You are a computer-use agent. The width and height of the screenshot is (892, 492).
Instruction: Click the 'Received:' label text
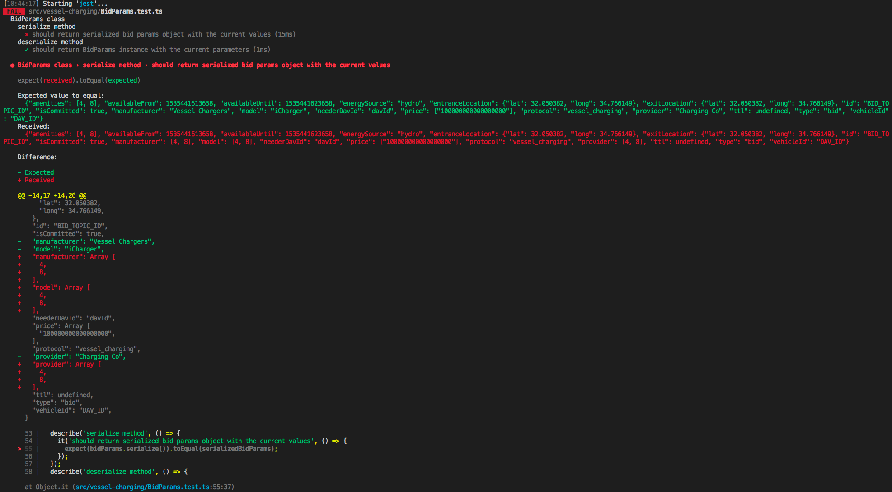point(33,126)
